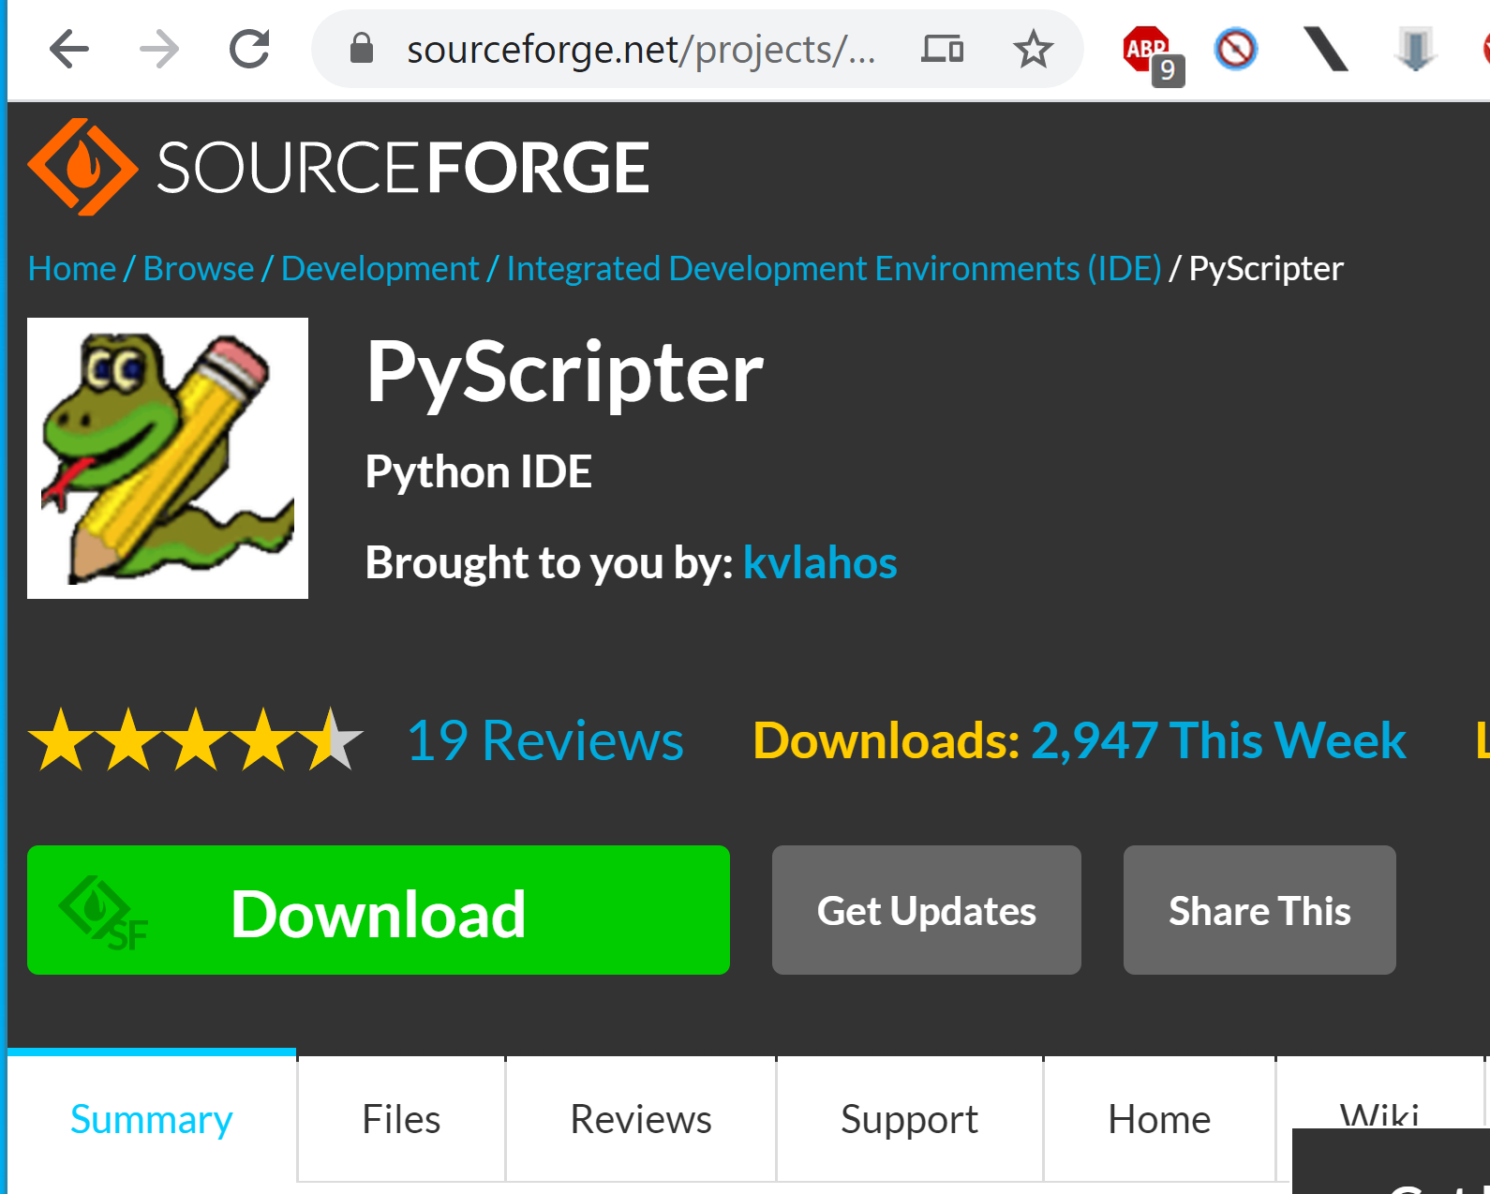The height and width of the screenshot is (1194, 1490).
Task: Click the device cast icon in address bar
Action: (x=943, y=49)
